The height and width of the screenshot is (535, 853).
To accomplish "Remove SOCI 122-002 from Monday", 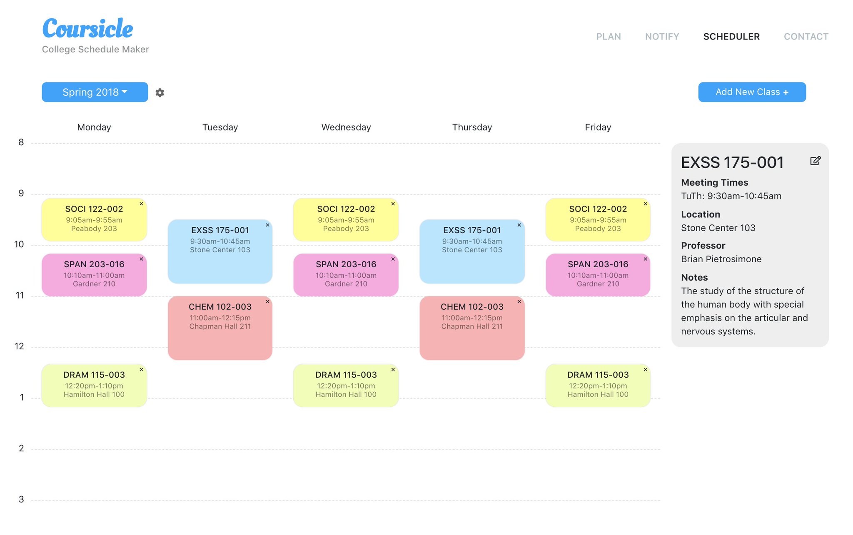I will 141,204.
